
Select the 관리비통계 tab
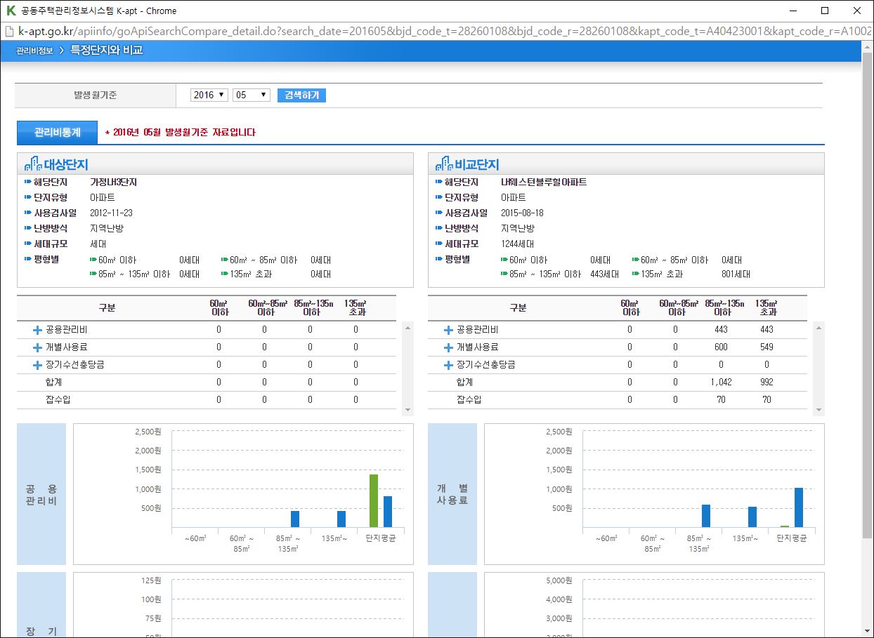[x=57, y=132]
